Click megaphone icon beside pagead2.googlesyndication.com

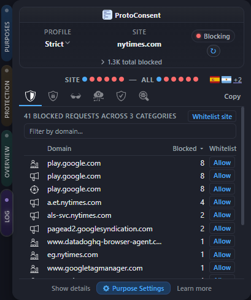[x=34, y=229]
